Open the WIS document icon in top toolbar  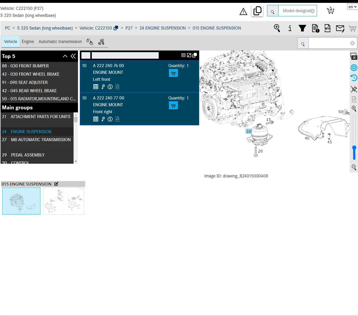[327, 28]
